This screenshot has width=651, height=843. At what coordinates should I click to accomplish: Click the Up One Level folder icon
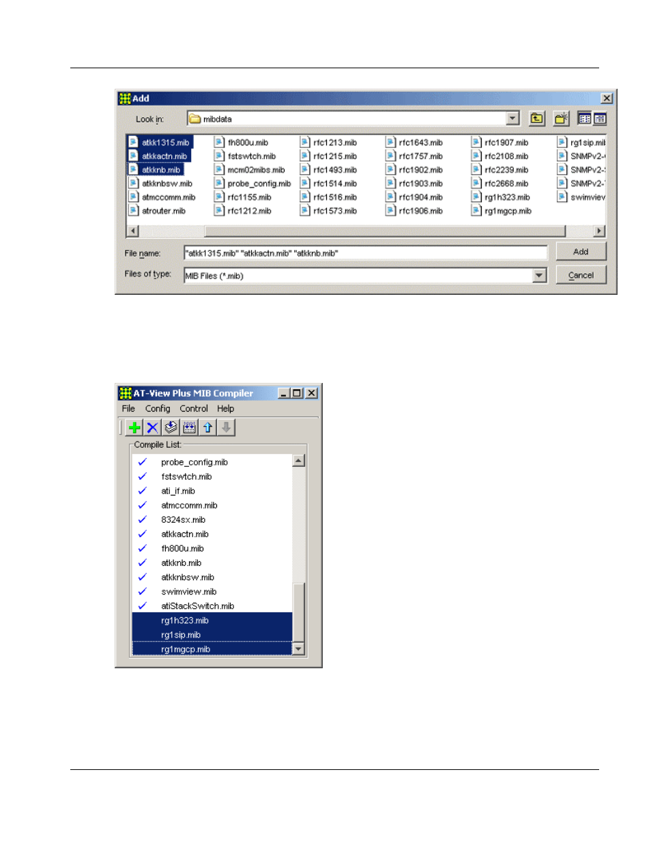click(x=537, y=119)
